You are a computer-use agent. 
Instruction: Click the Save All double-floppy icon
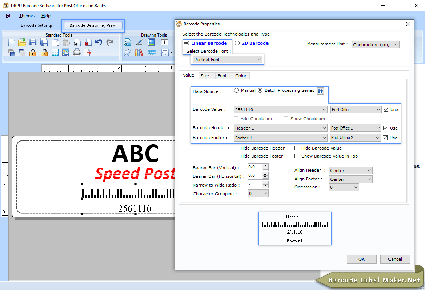pyautogui.click(x=44, y=42)
